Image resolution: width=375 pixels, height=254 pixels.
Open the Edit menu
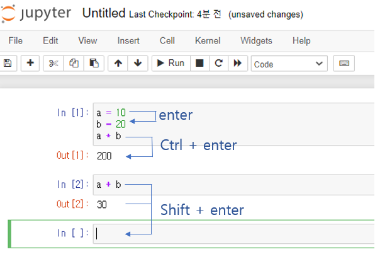[x=50, y=41]
